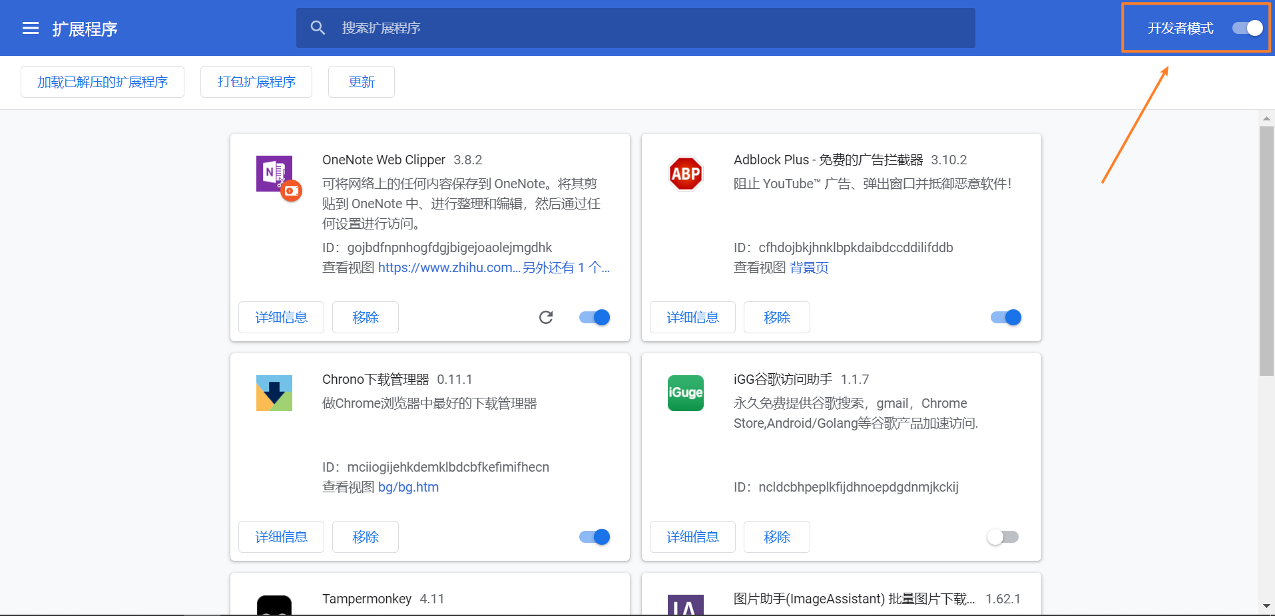Click the scrollbar down arrow
The image size is (1275, 616).
pos(1266,606)
